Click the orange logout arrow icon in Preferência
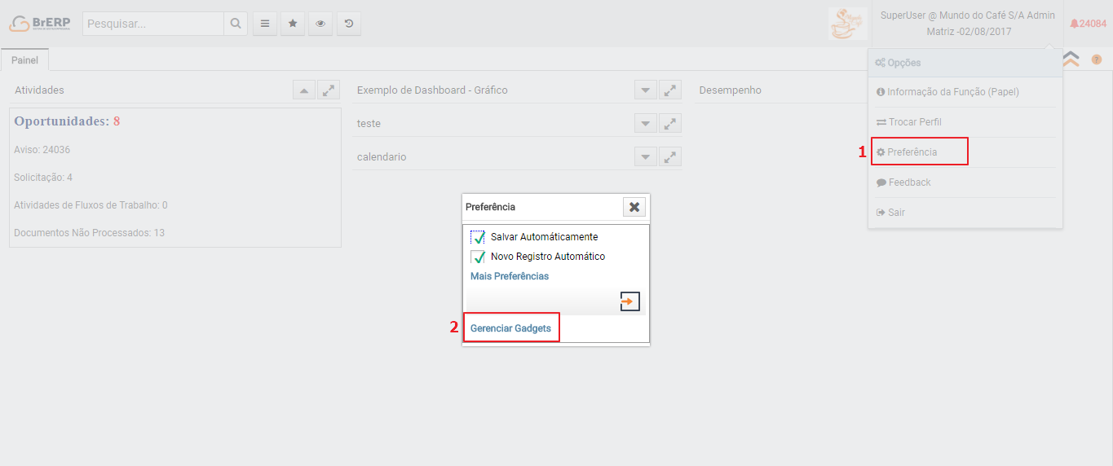 point(629,301)
